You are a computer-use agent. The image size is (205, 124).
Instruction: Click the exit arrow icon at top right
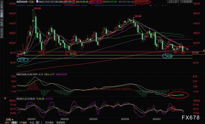pos(191,2)
